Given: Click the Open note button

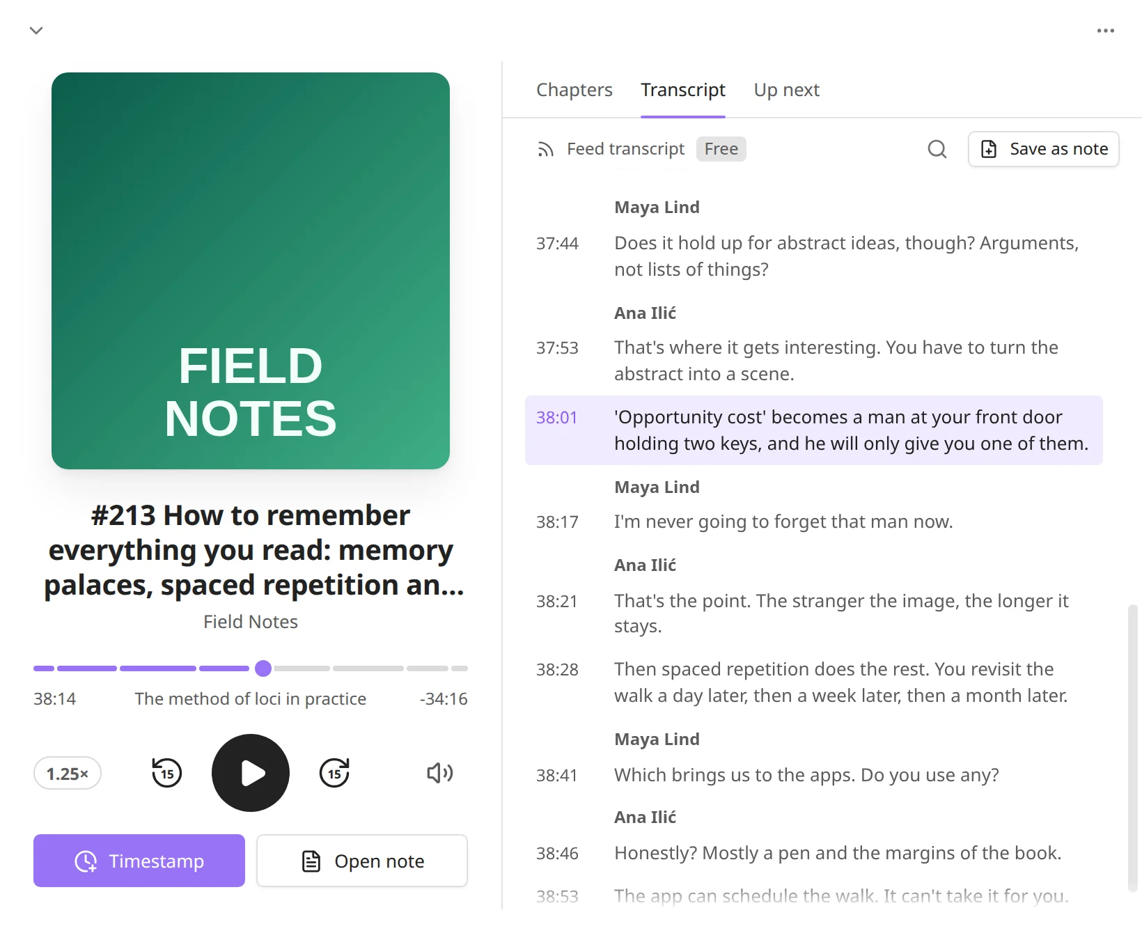Looking at the screenshot, I should (x=362, y=861).
